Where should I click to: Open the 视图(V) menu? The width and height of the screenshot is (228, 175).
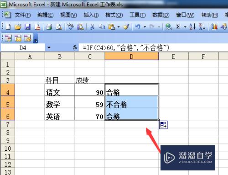click(x=68, y=15)
